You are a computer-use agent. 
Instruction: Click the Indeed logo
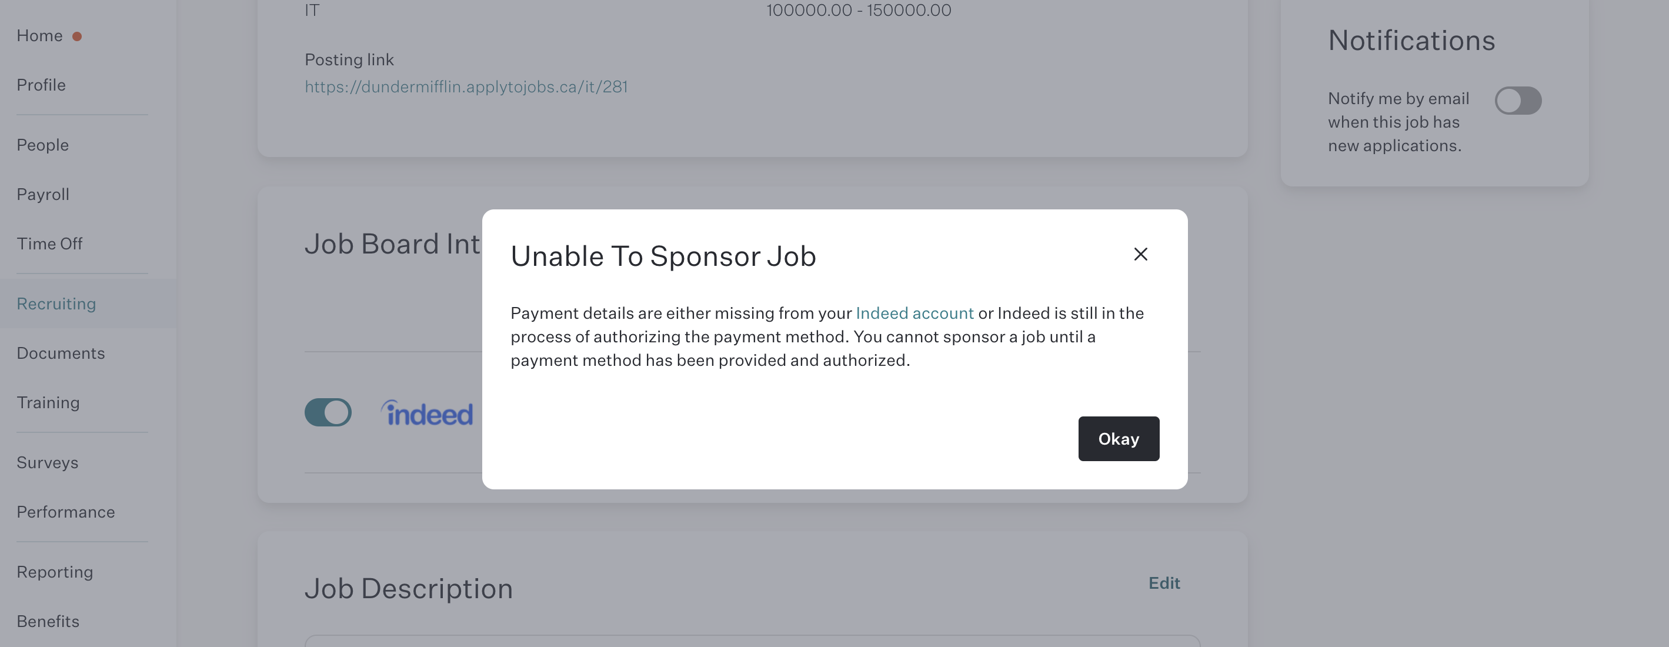click(x=427, y=413)
